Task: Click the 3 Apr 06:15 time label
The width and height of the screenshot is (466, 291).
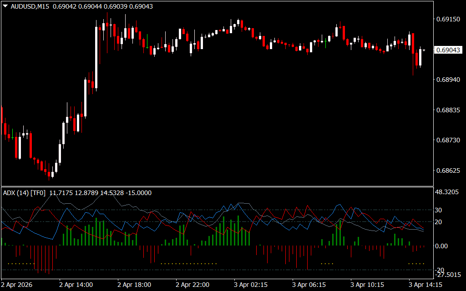Action: point(309,285)
